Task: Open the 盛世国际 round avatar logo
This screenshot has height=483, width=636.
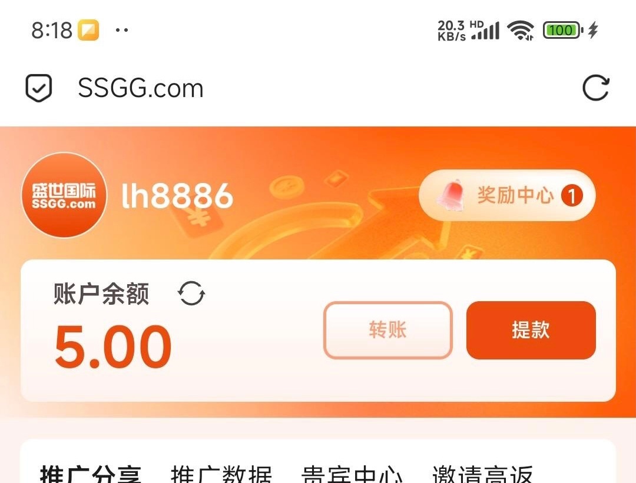Action: pyautogui.click(x=64, y=195)
